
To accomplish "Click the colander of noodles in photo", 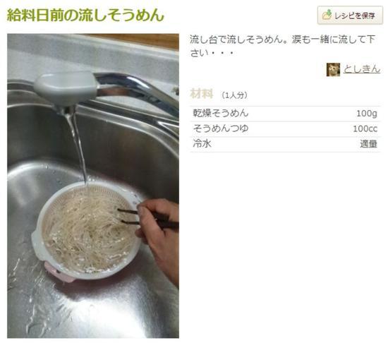I will click(85, 231).
